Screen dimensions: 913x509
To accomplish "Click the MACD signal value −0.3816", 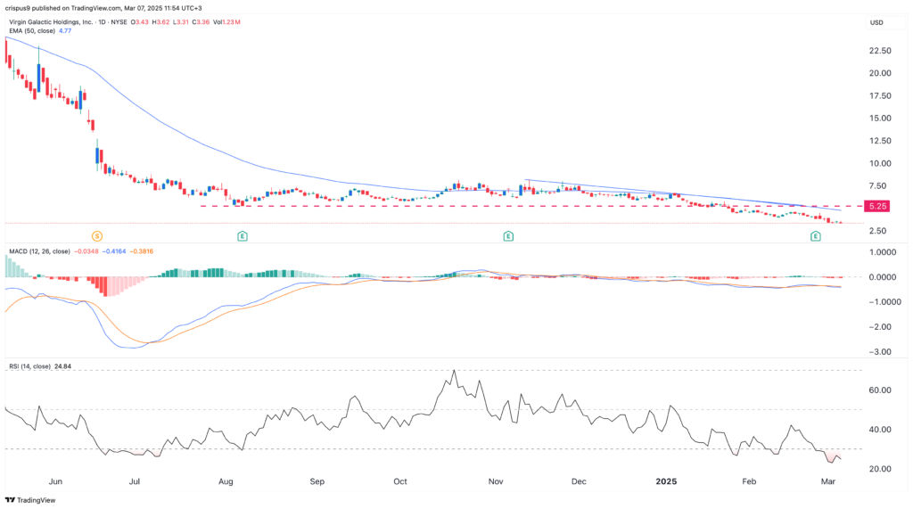I will point(142,251).
